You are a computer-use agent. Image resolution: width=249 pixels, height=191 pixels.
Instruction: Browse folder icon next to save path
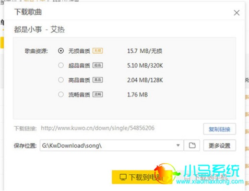tap(192, 145)
